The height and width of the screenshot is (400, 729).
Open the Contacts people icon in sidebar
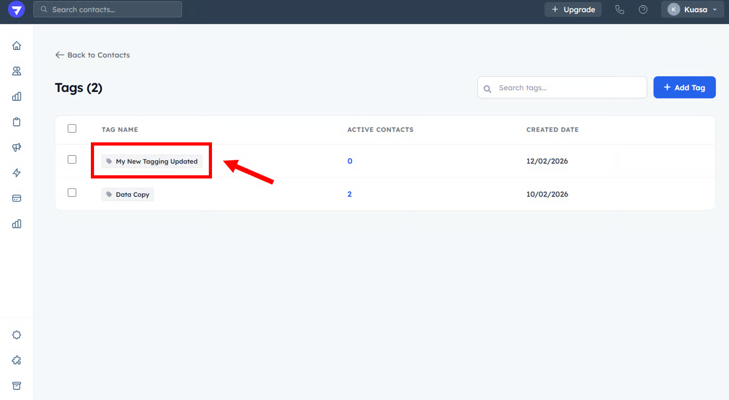pos(16,71)
